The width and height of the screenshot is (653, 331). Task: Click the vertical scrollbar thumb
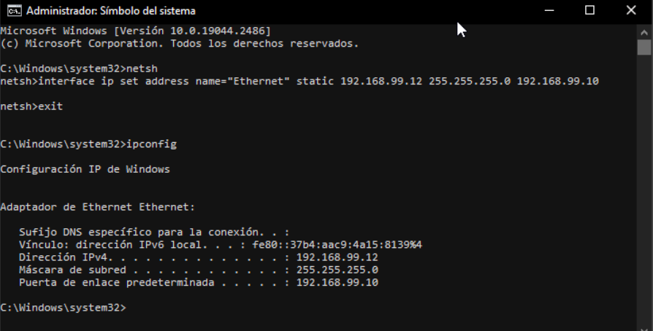pos(644,48)
